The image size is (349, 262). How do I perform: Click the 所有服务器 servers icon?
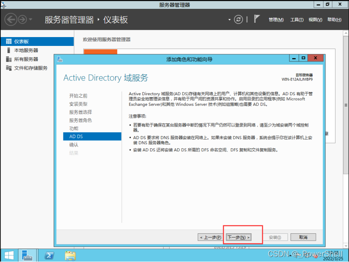pos(9,59)
